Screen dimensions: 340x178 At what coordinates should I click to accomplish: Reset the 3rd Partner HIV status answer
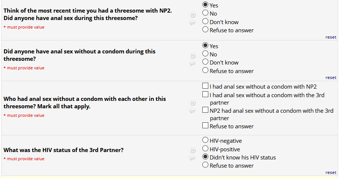pyautogui.click(x=331, y=172)
